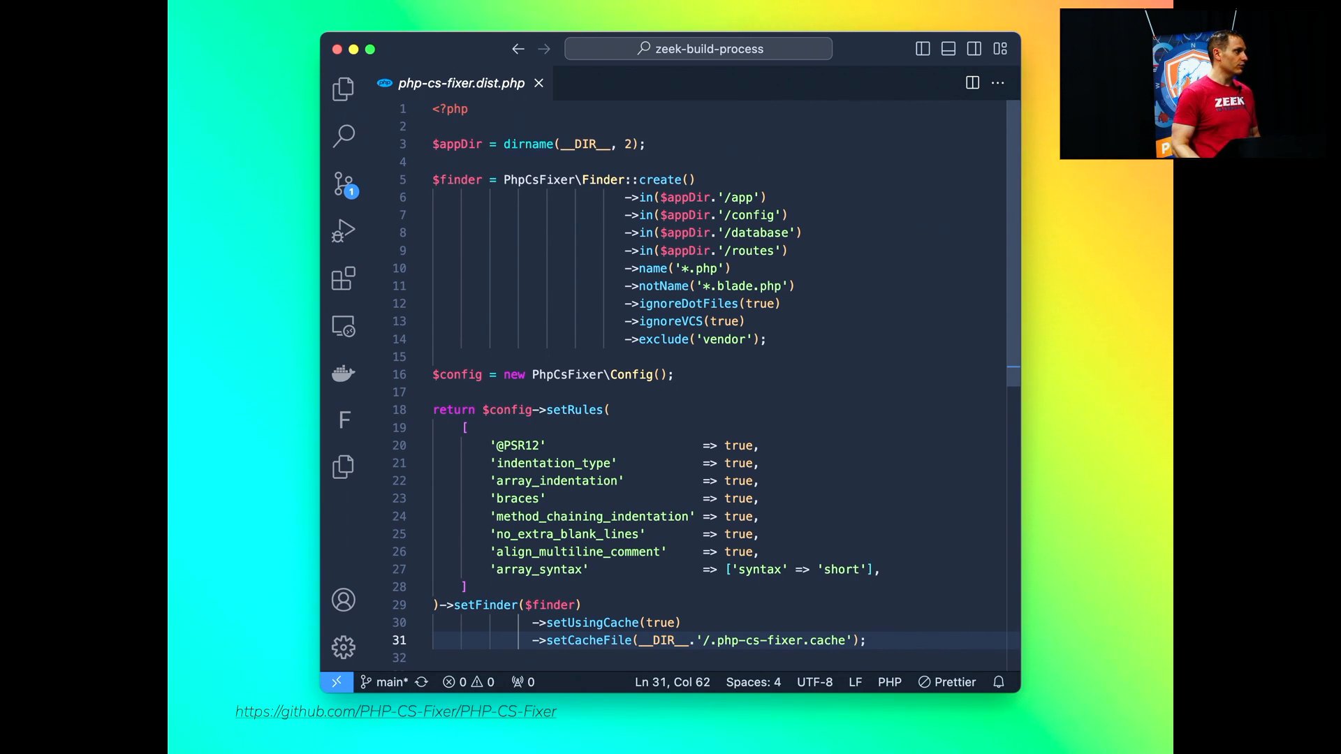Open the Manage gear menu
The image size is (1341, 754).
[343, 647]
